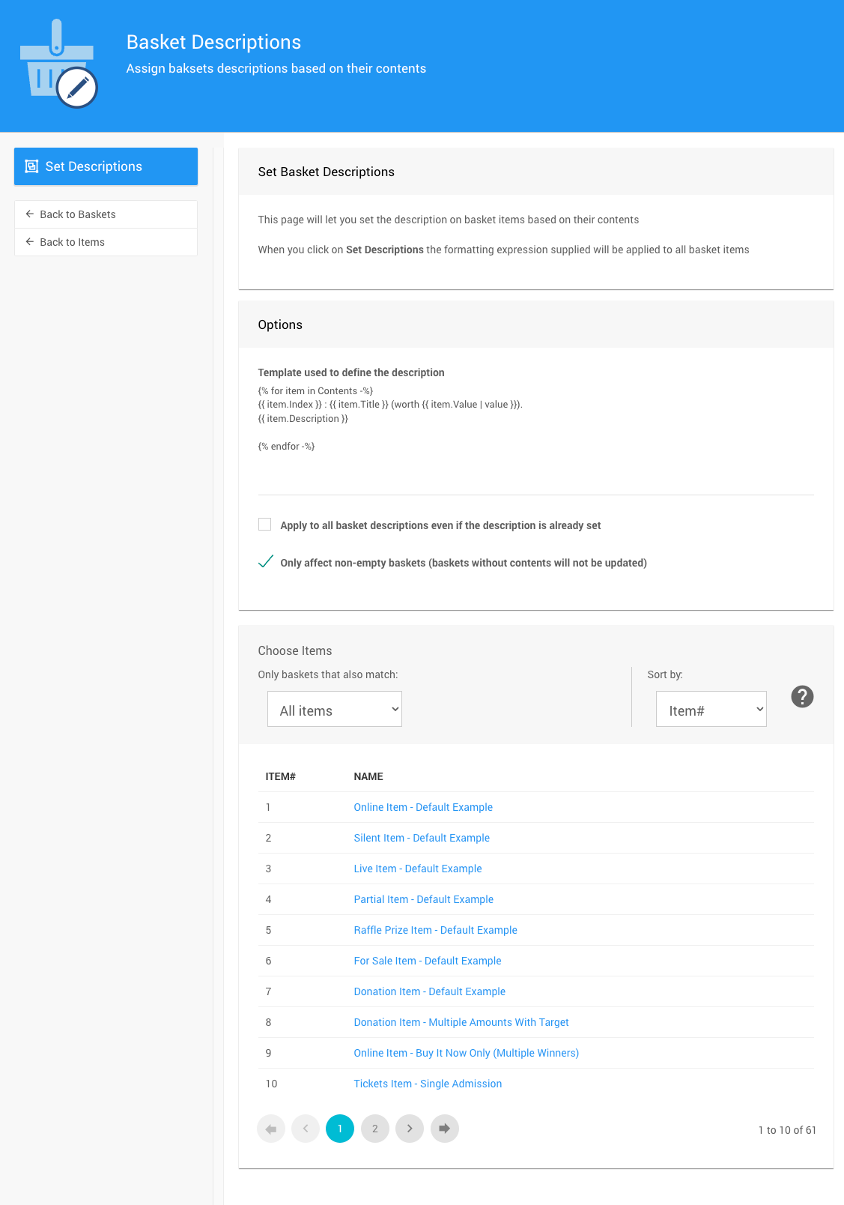Uncheck only affect non-empty baskets option
Image resolution: width=844 pixels, height=1205 pixels.
(x=266, y=562)
